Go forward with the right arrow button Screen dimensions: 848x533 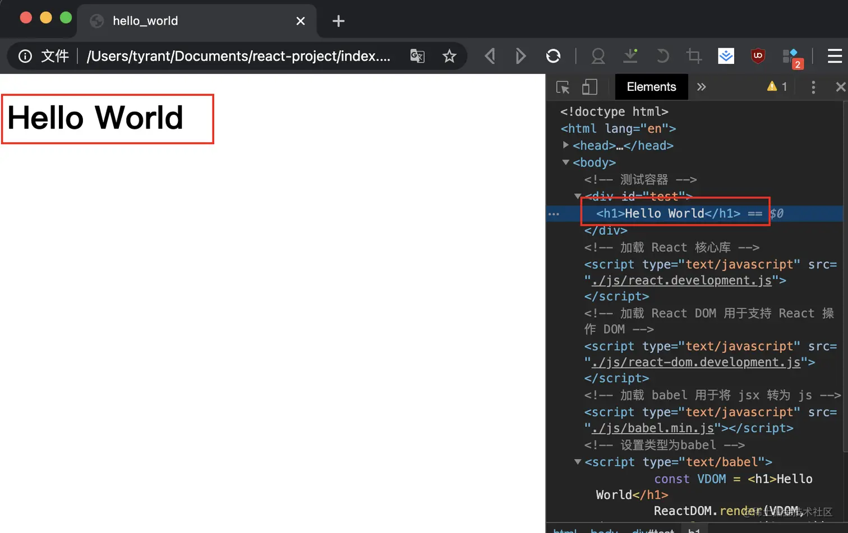click(520, 56)
